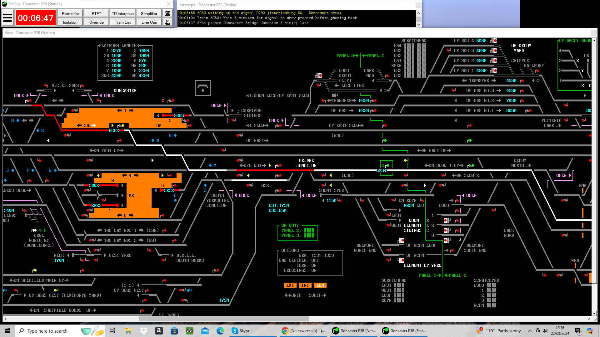The image size is (600, 337).
Task: Open the Train List
Action: pos(123,22)
